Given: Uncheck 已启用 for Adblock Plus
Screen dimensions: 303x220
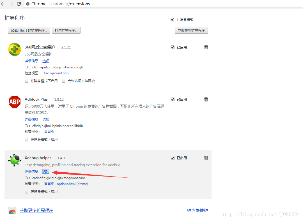Looking at the screenshot, I should click(x=173, y=99).
